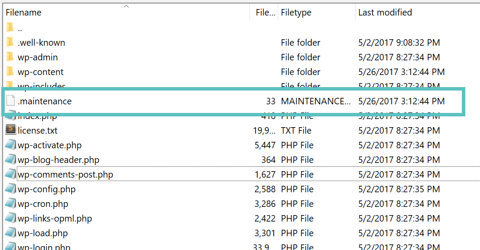Click the document icon next to .maintenance
This screenshot has width=480, height=250.
[x=10, y=101]
